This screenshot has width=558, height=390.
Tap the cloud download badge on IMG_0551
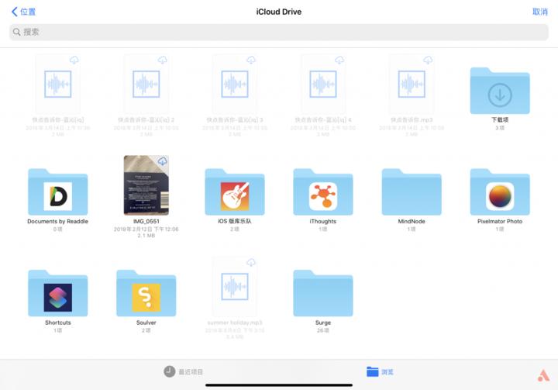163,161
